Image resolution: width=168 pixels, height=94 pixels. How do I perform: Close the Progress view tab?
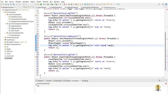[80, 81]
